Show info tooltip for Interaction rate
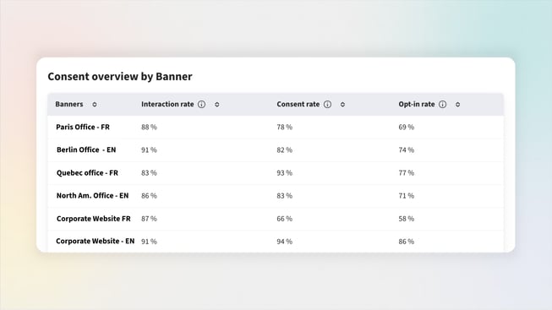This screenshot has width=552, height=310. pyautogui.click(x=201, y=105)
